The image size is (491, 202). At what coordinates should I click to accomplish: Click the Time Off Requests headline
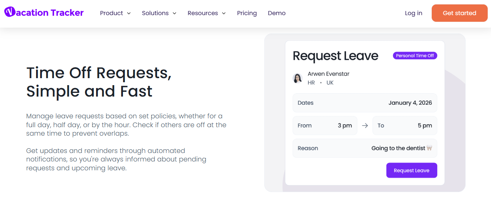click(99, 82)
